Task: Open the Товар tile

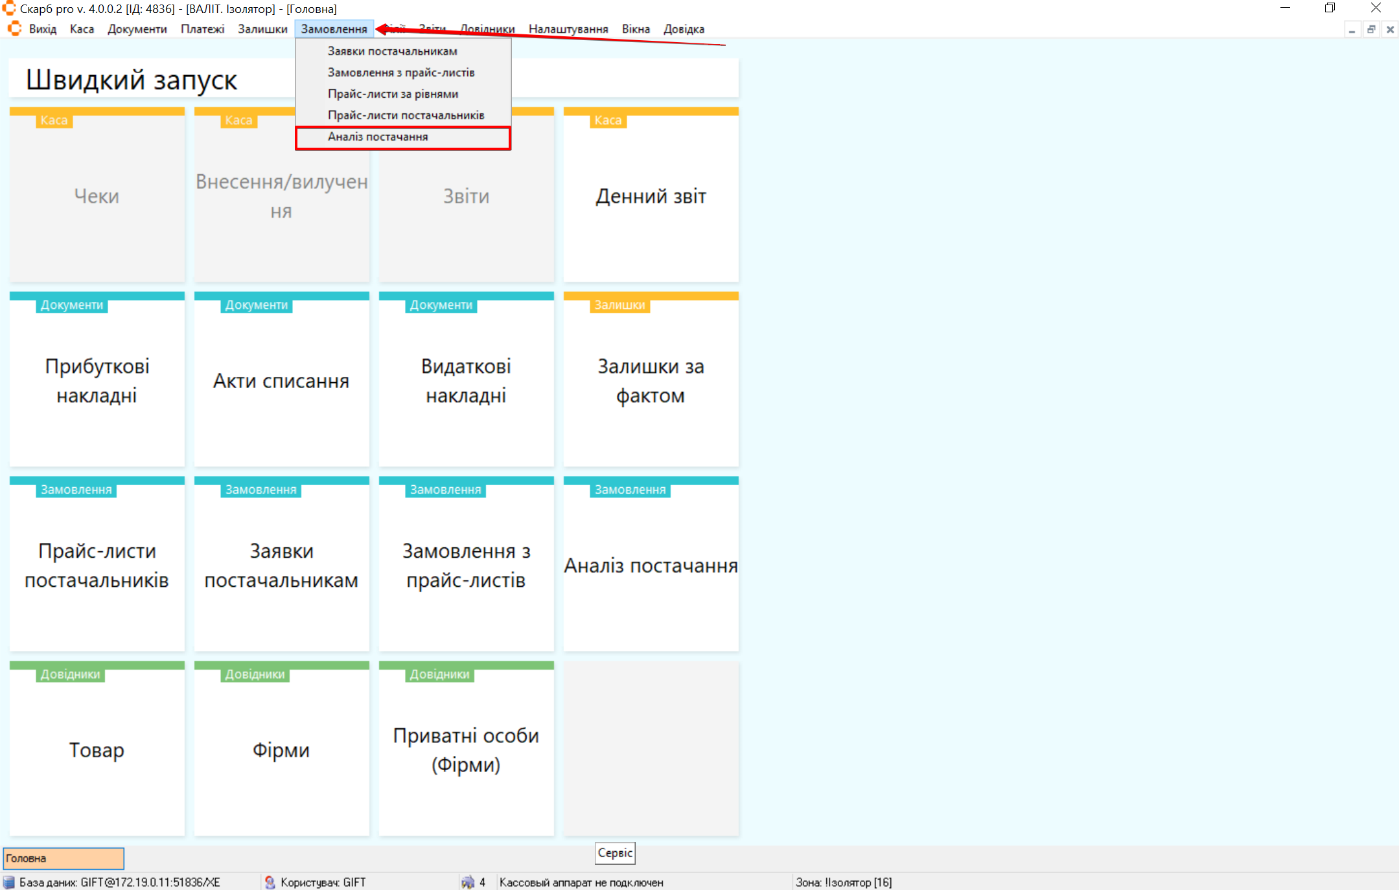Action: point(97,749)
